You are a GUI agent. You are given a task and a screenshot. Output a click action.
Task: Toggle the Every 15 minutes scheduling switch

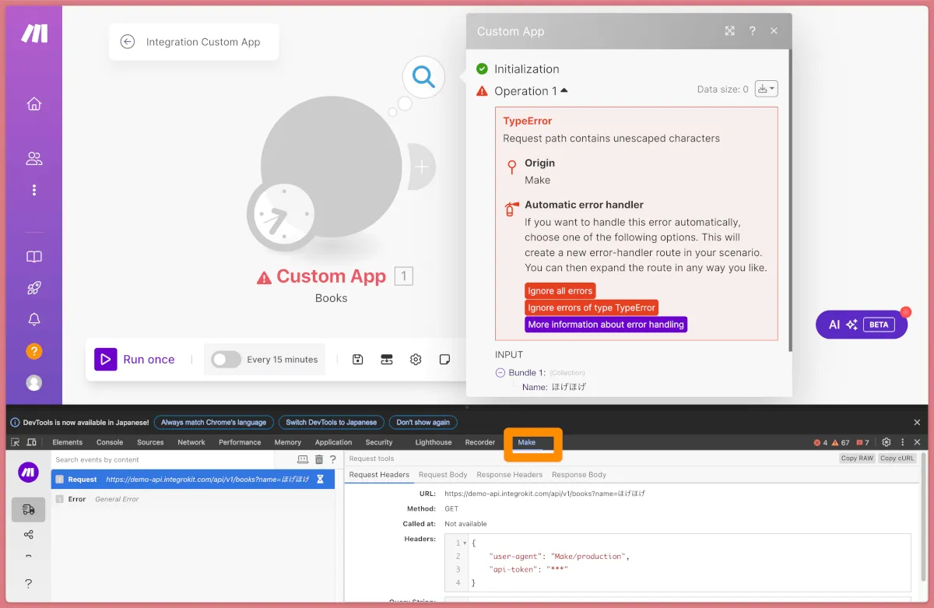[226, 360]
